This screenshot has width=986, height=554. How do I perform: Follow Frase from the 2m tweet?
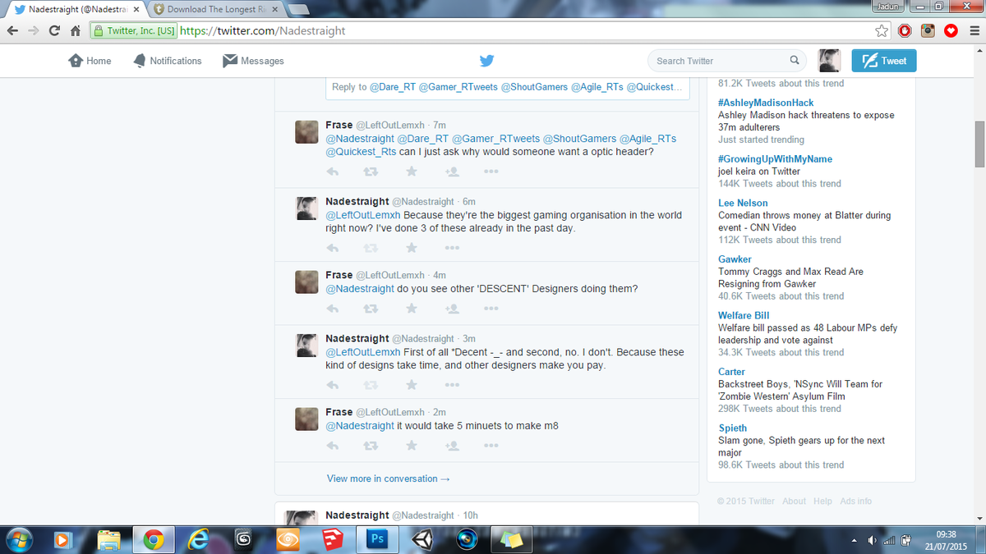click(x=451, y=446)
